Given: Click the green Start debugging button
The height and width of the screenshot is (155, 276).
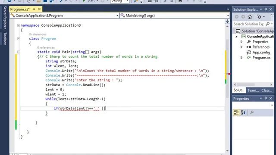Looking at the screenshot, I should (84, 1).
